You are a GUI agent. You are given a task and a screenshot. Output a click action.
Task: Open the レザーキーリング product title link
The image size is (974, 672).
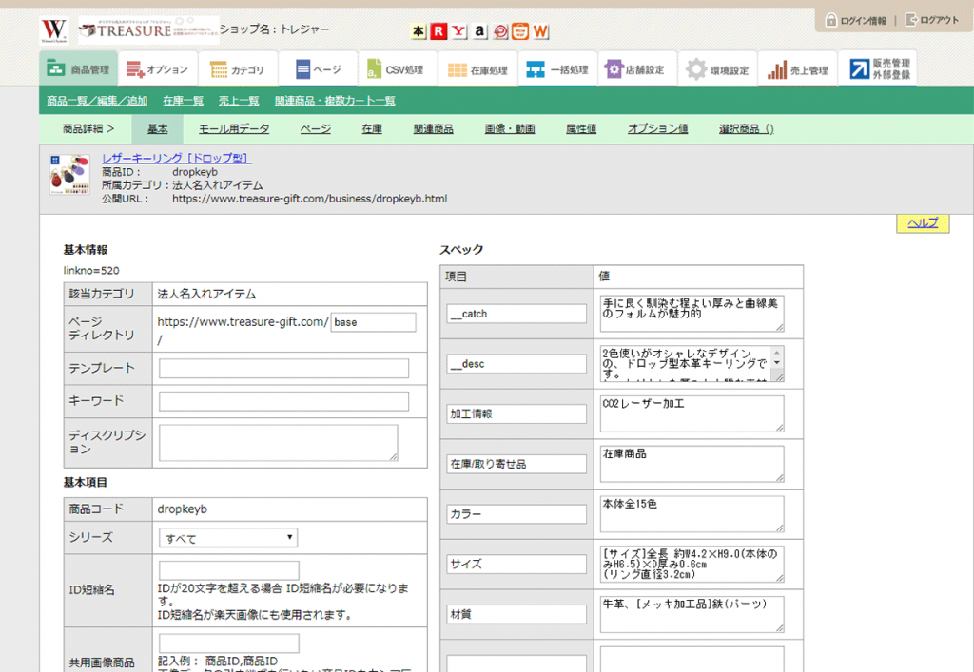176,159
